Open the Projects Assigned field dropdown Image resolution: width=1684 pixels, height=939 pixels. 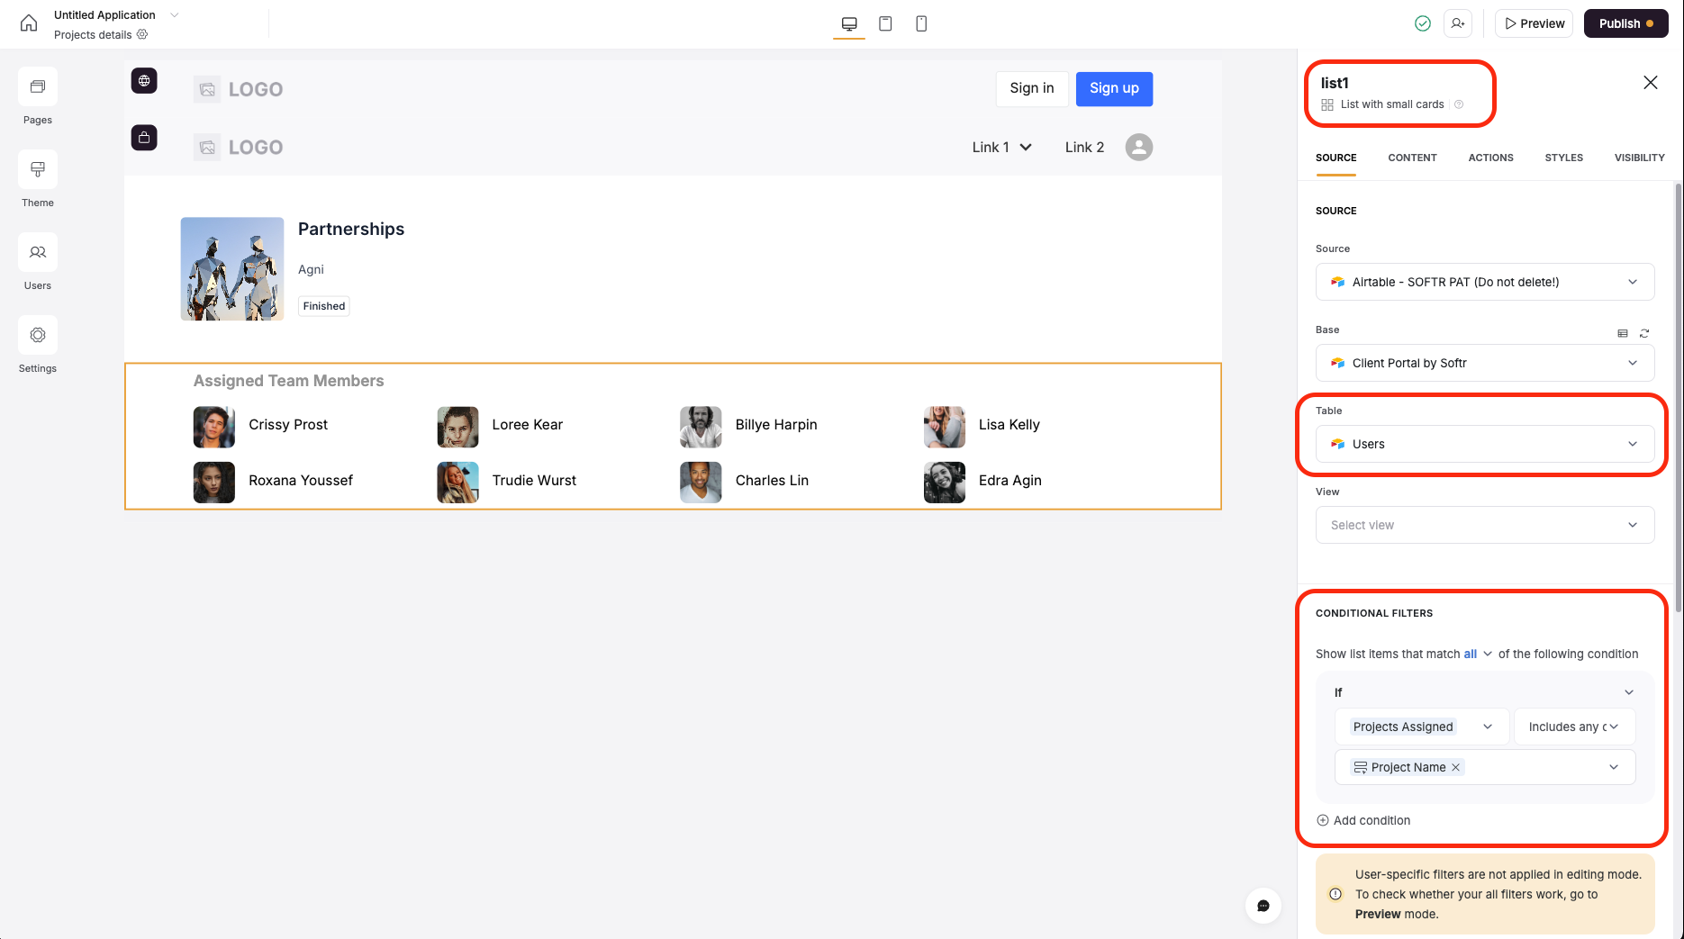[x=1422, y=727]
